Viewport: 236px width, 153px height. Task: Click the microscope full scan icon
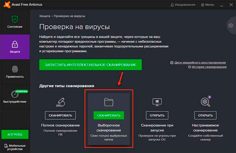[60, 102]
